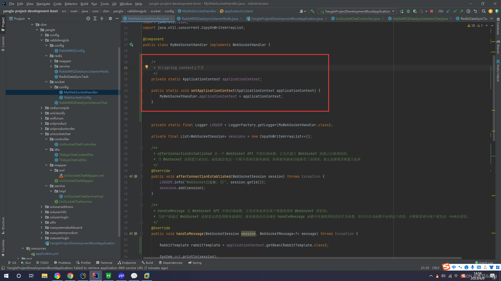This screenshot has height=281, width=501.
Task: Open the Maven tool window sidebar
Action: pos(498,47)
